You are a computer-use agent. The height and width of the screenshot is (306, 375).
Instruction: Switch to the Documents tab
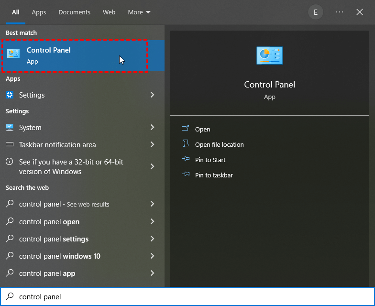point(74,12)
